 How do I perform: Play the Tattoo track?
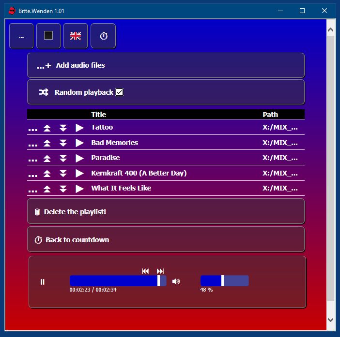(79, 128)
